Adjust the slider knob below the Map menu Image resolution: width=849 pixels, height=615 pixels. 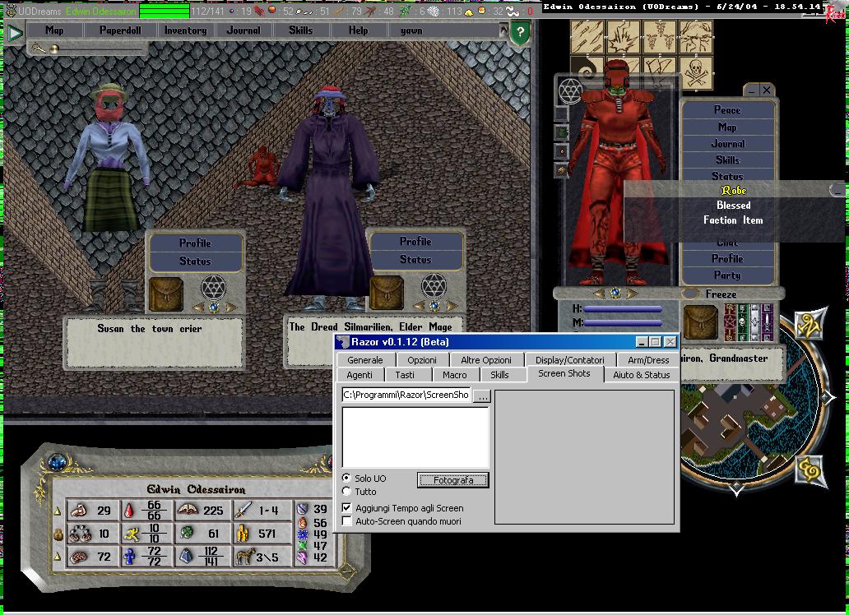(x=54, y=49)
